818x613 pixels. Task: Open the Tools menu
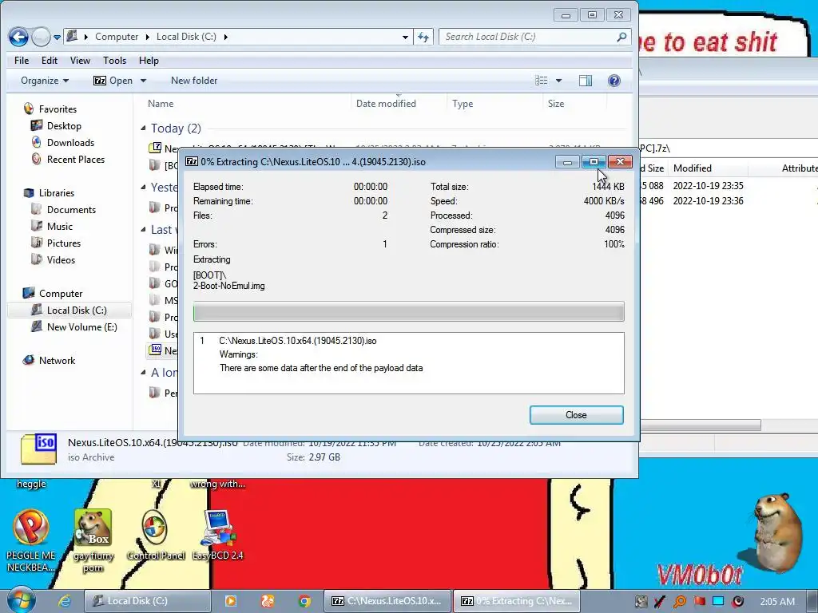pyautogui.click(x=114, y=61)
